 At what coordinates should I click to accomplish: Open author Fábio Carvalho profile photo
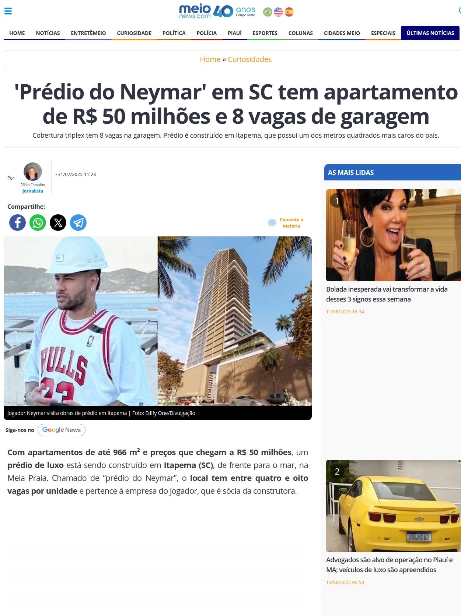click(33, 172)
